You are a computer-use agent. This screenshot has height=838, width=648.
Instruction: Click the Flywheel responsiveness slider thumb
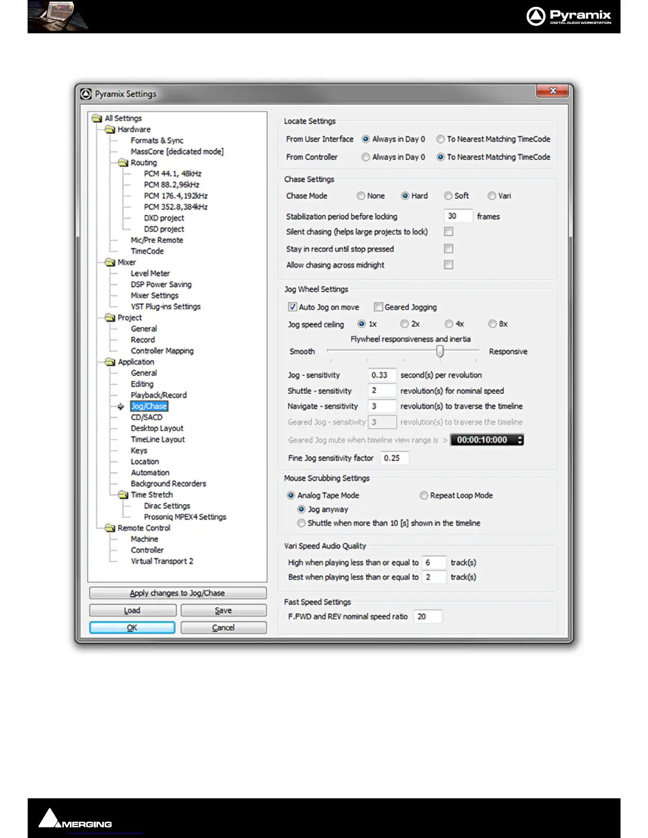(439, 351)
